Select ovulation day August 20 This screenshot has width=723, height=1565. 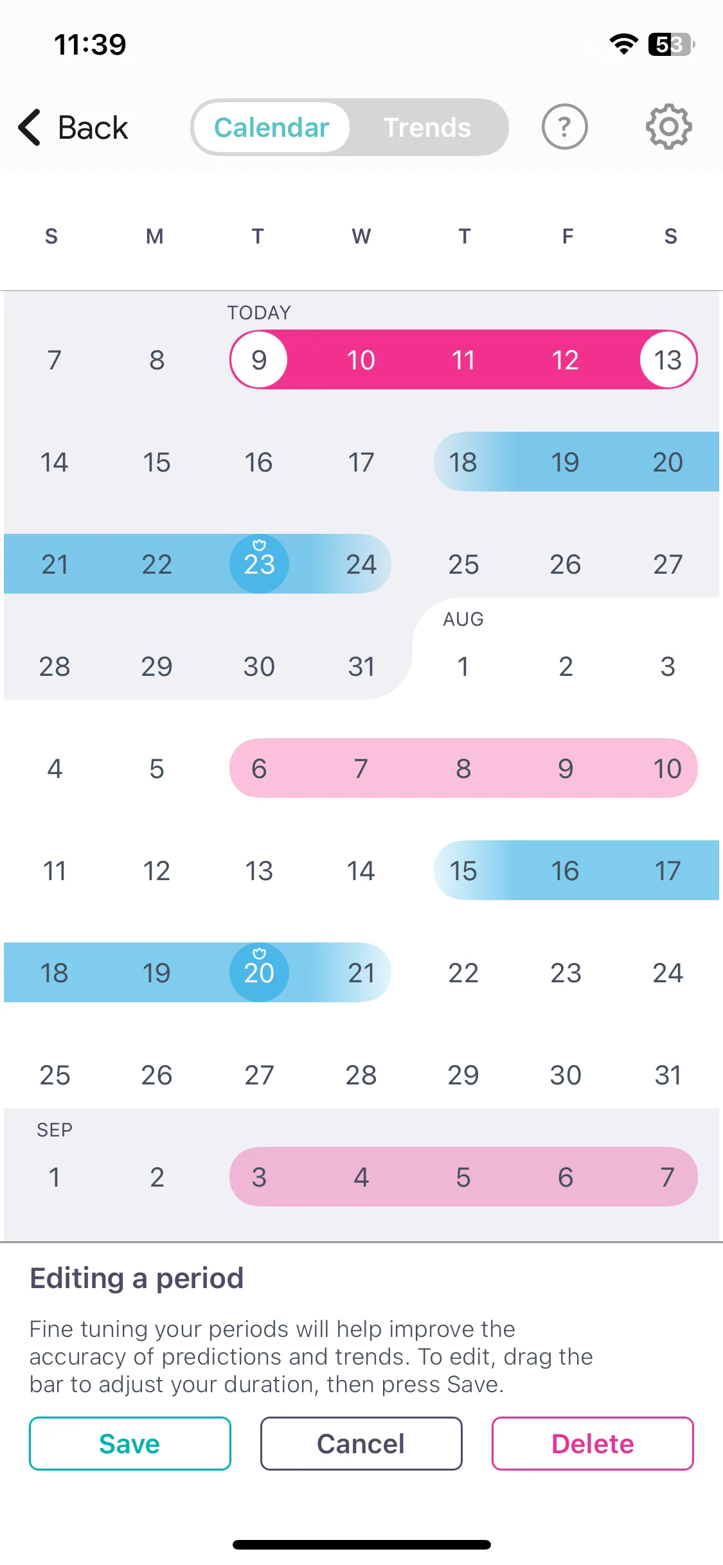coord(259,972)
